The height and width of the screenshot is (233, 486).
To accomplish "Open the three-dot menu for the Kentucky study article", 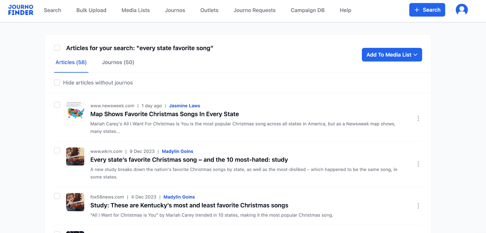I will click(418, 206).
